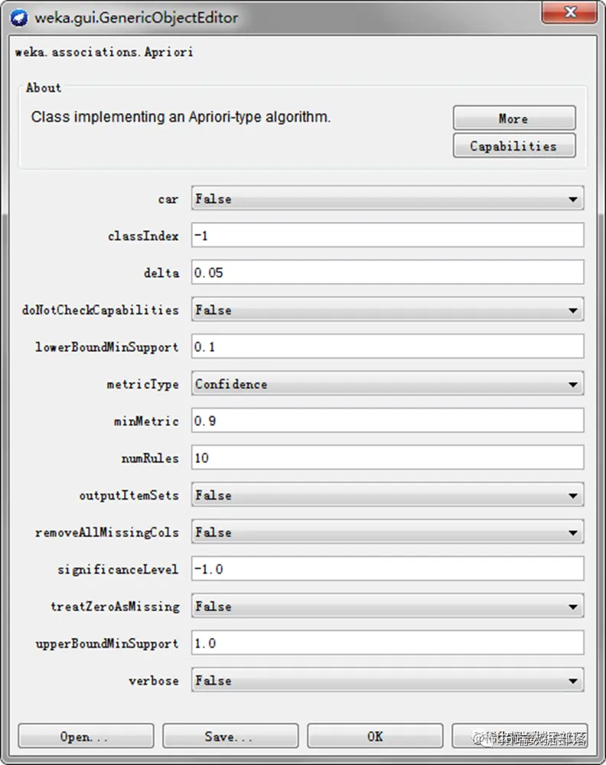
Task: Click into the minMetric field
Action: [387, 421]
